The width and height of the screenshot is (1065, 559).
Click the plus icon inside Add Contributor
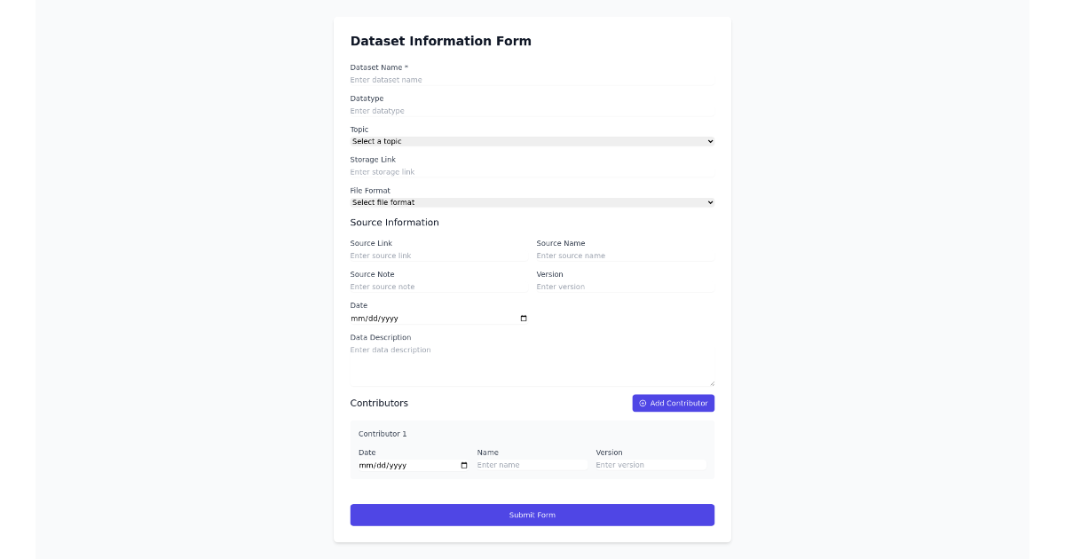pyautogui.click(x=642, y=403)
